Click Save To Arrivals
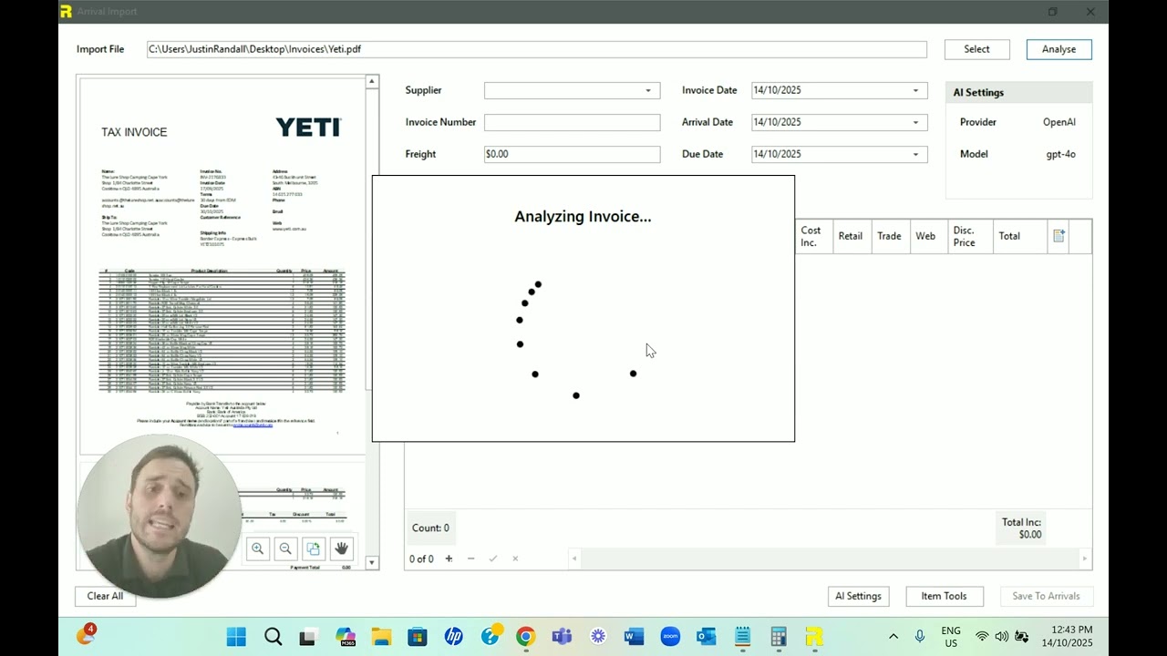1167x656 pixels. point(1046,596)
